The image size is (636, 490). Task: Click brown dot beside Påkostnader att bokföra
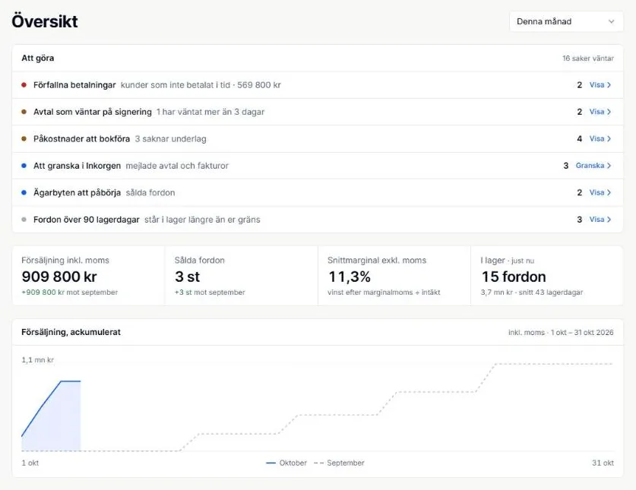pyautogui.click(x=24, y=139)
